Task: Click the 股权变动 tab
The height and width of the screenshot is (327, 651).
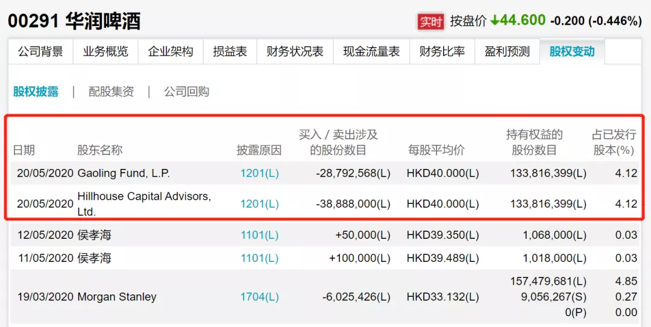Action: tap(572, 51)
